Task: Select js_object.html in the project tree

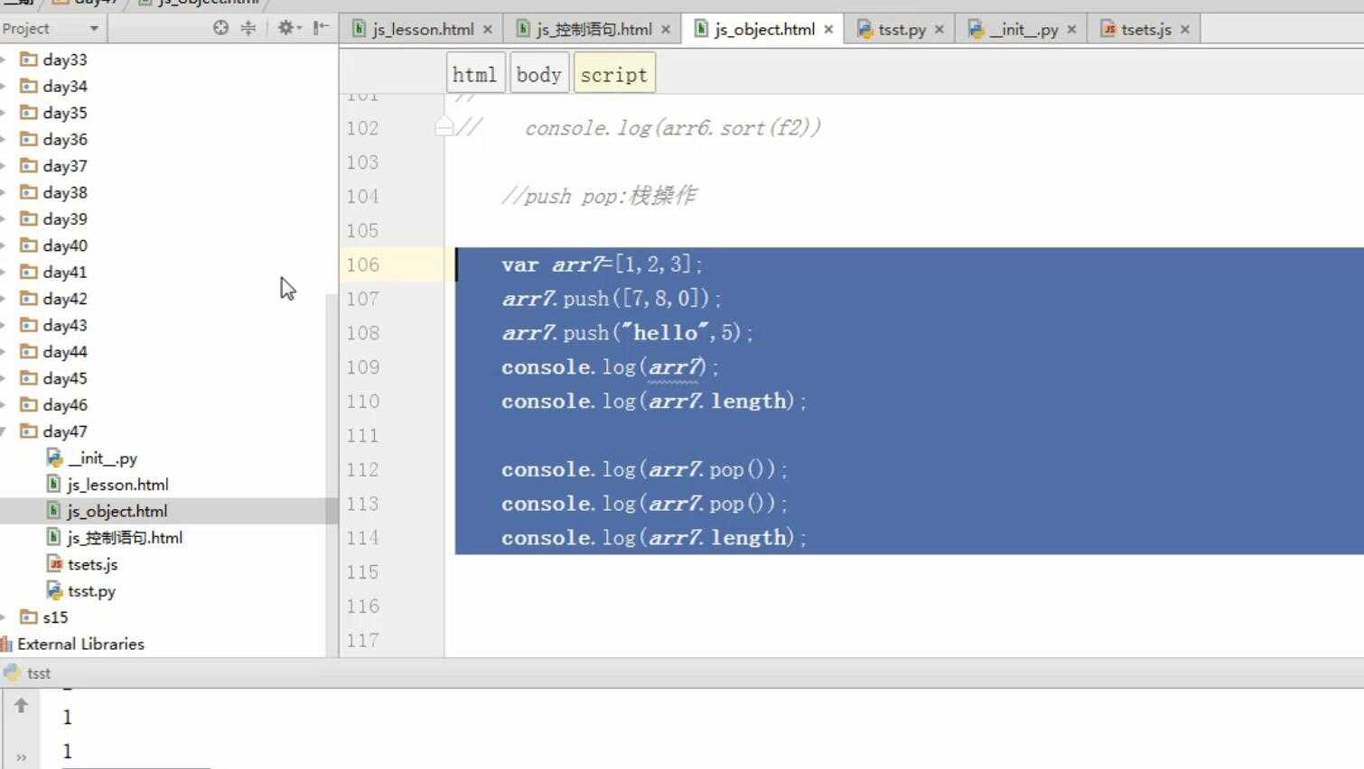Action: pos(117,511)
